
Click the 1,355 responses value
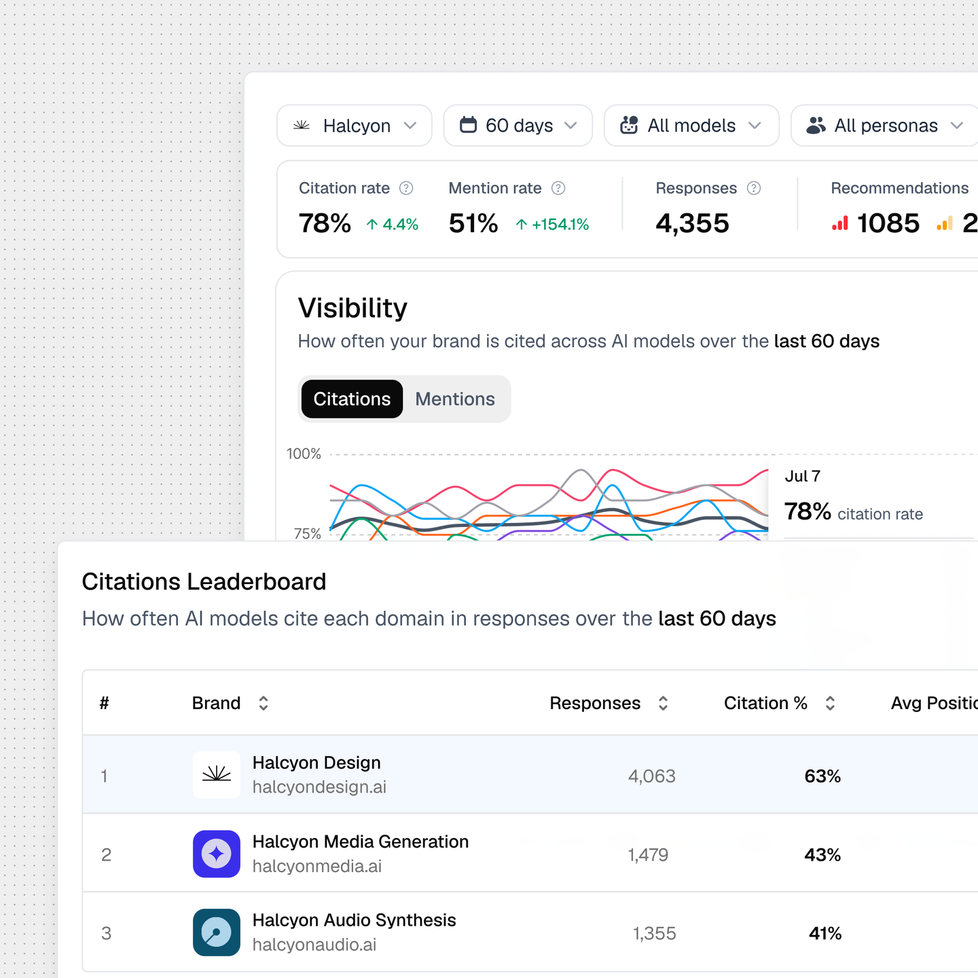[655, 933]
